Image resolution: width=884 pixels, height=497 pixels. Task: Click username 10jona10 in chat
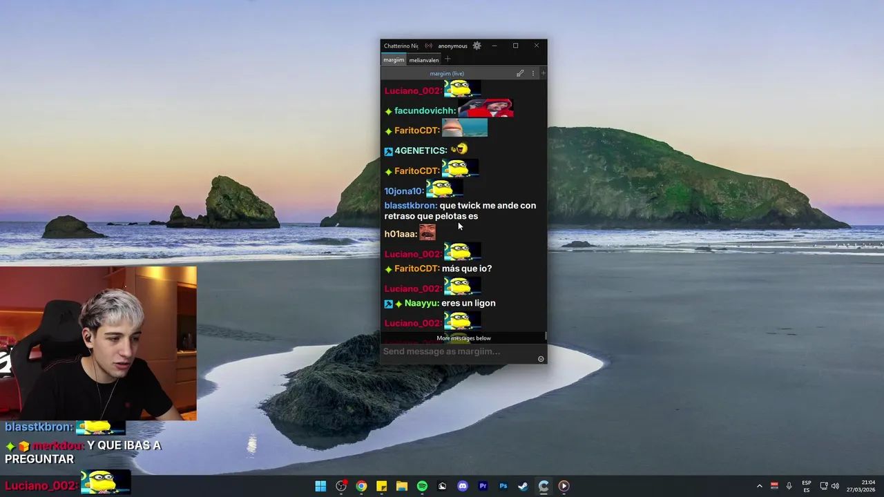coord(403,191)
